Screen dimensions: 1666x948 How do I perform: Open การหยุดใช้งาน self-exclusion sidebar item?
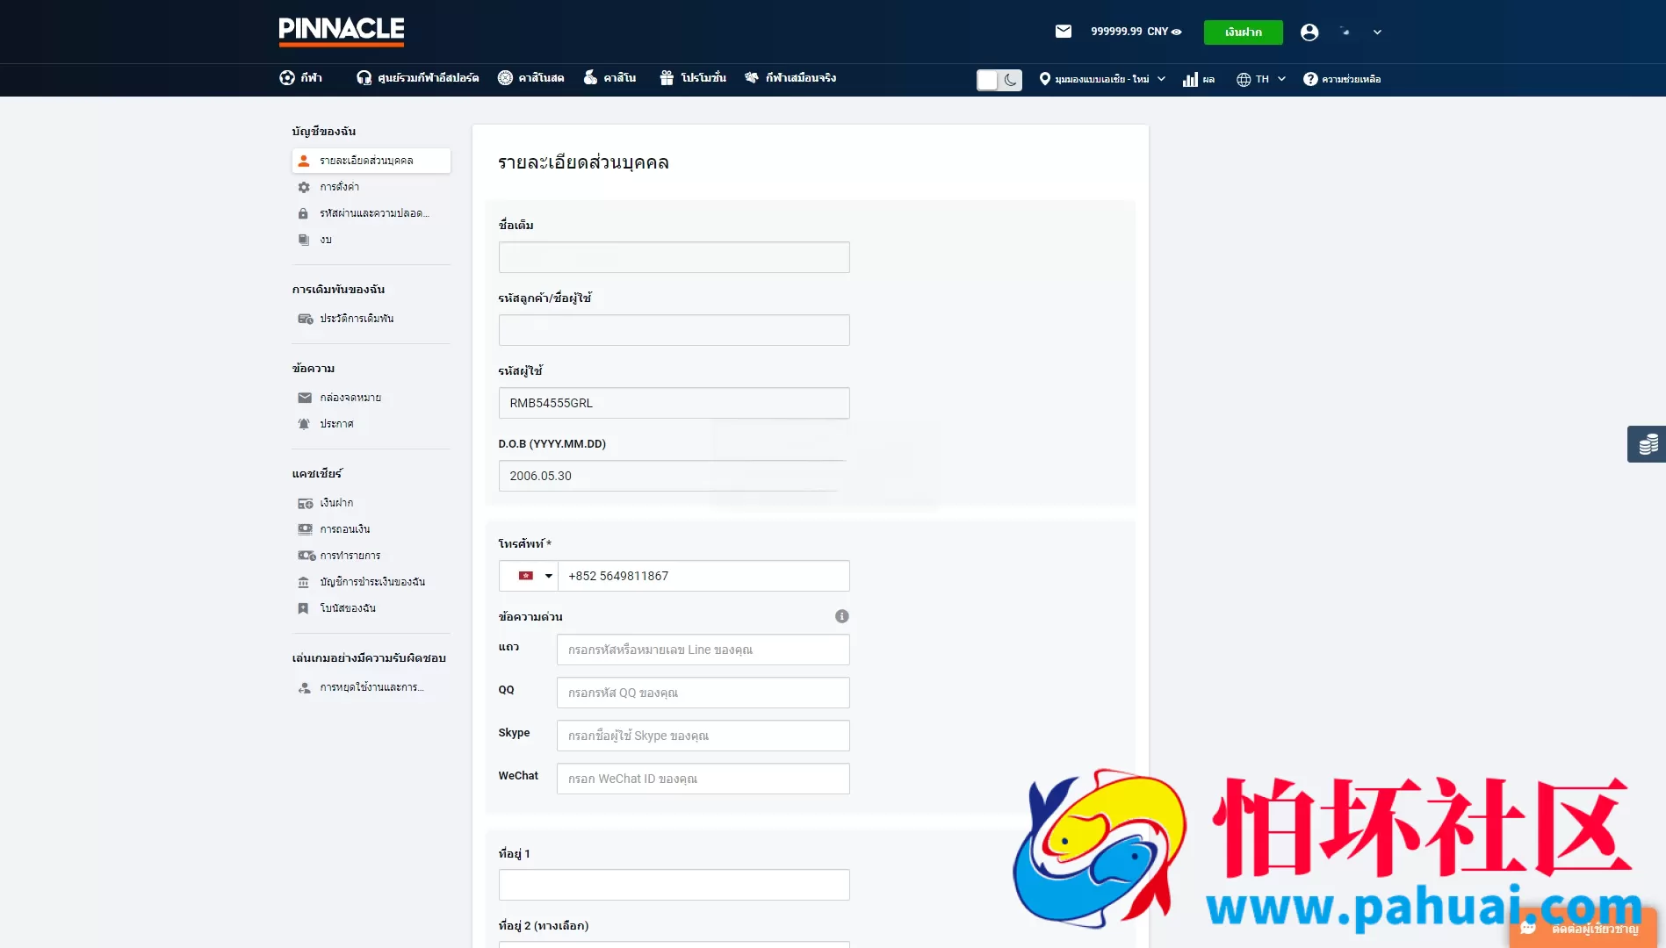click(371, 687)
